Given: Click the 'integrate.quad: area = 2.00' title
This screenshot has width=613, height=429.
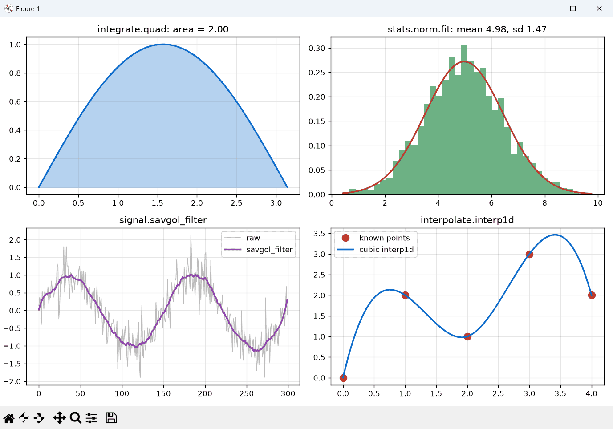Looking at the screenshot, I should [x=163, y=29].
